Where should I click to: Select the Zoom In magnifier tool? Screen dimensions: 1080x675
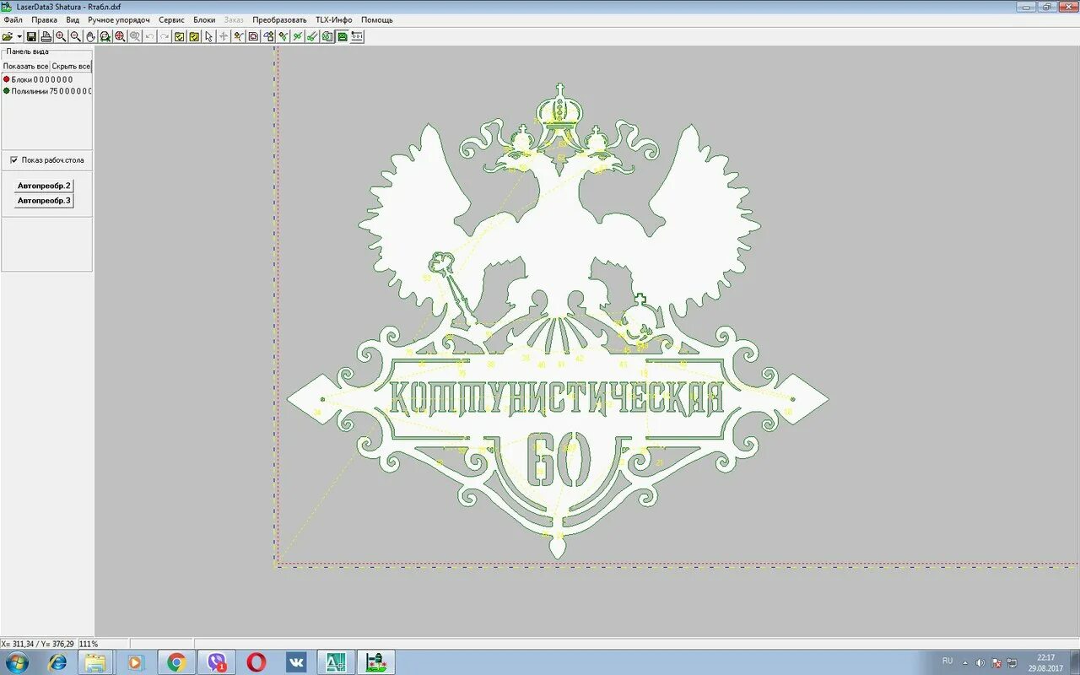click(x=59, y=36)
